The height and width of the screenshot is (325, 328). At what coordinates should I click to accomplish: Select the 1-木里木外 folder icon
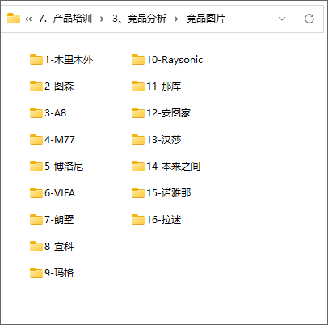pyautogui.click(x=36, y=60)
